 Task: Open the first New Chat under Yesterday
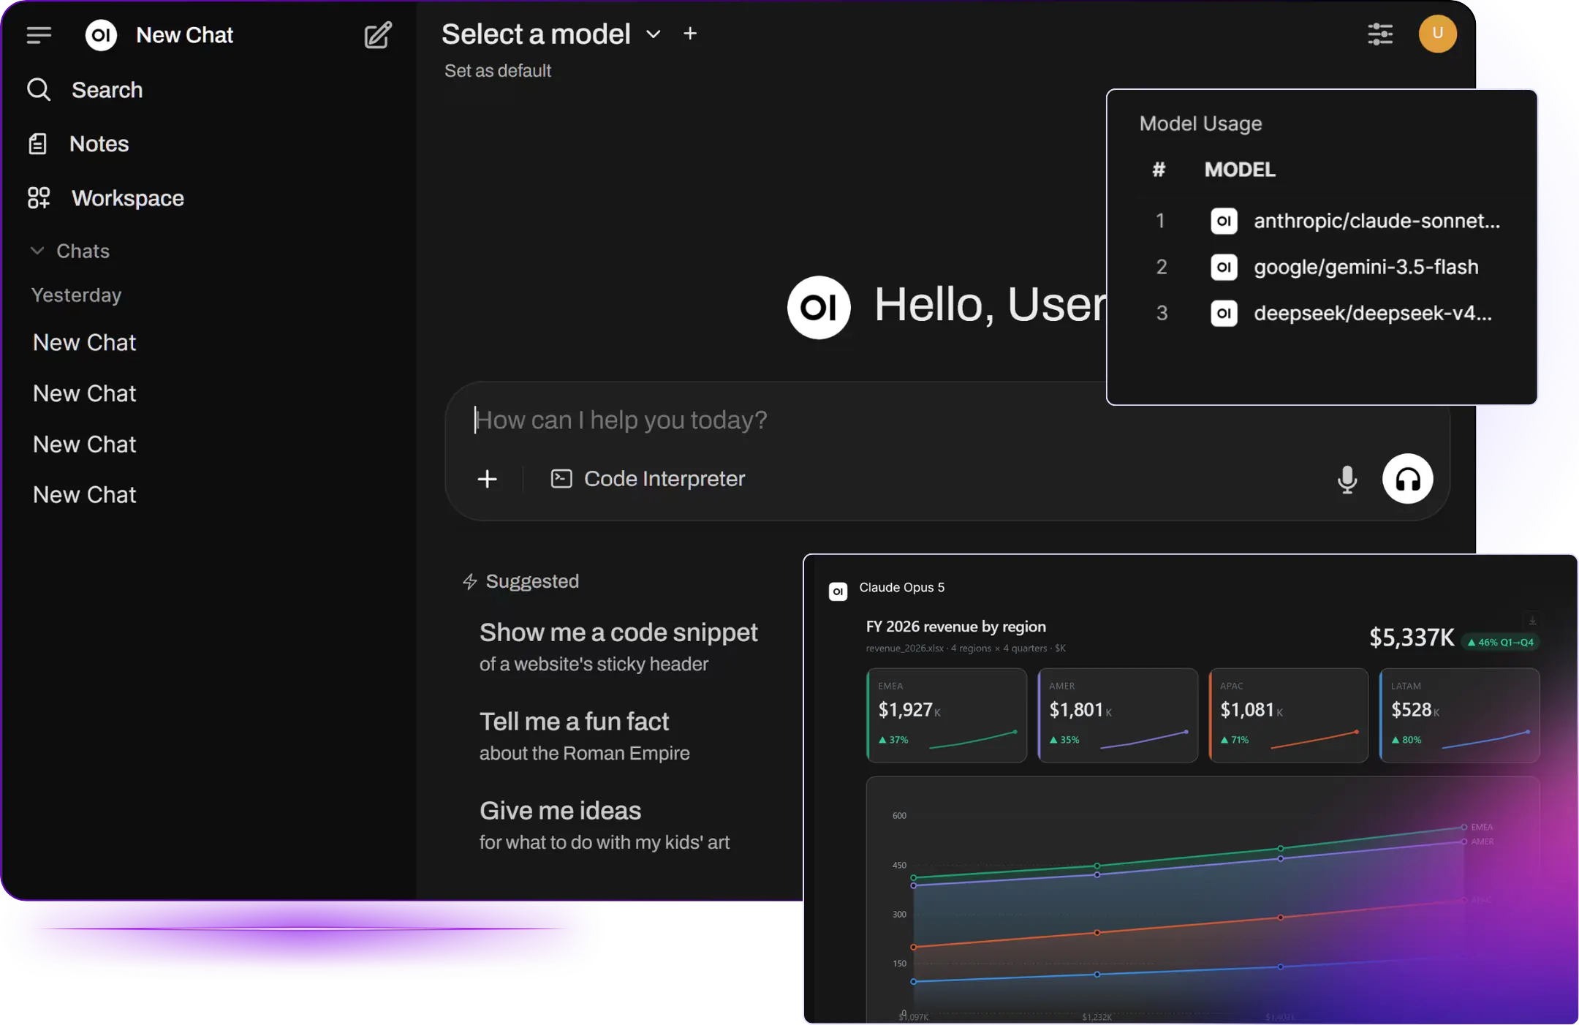click(85, 343)
